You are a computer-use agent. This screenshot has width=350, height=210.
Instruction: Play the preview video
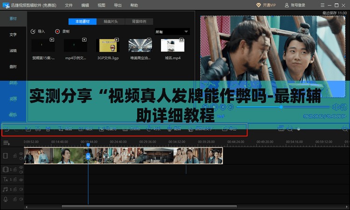pyautogui.click(x=214, y=107)
